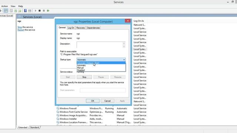Click the Refresh toolbar icon

click(16, 11)
